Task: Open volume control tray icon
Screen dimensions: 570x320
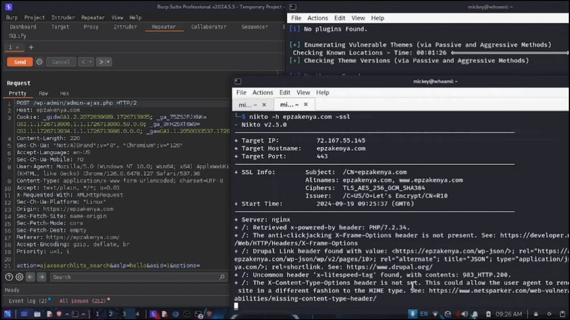Action: pos(465,314)
